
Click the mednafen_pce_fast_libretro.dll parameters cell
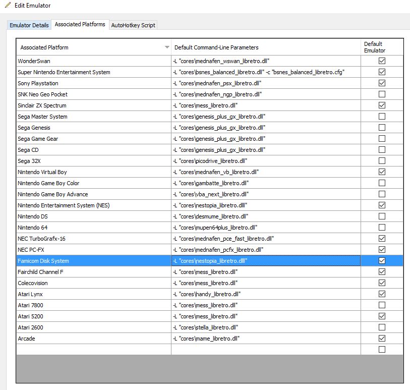pyautogui.click(x=266, y=239)
